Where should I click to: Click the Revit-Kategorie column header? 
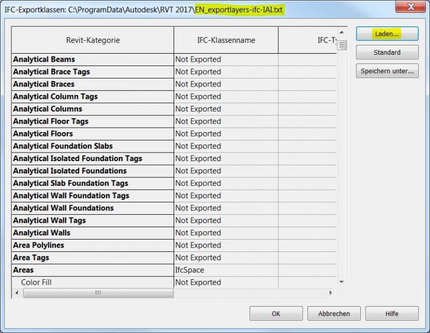(92, 40)
